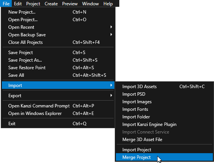Click Import Fonts entry

(164, 109)
